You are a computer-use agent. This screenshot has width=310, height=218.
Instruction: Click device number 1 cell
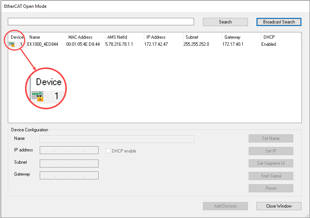21,44
